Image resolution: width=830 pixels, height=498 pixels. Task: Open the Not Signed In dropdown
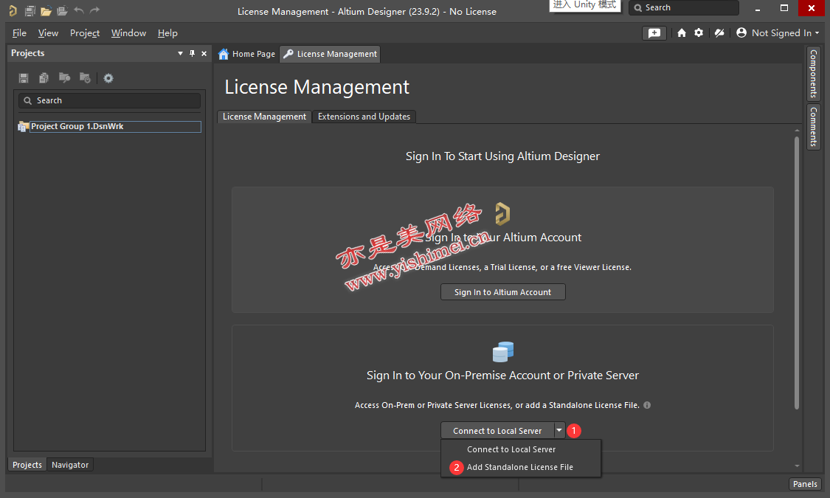click(x=786, y=32)
